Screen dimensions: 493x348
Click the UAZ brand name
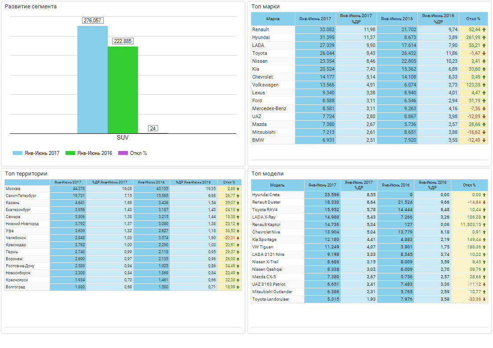[x=257, y=117]
